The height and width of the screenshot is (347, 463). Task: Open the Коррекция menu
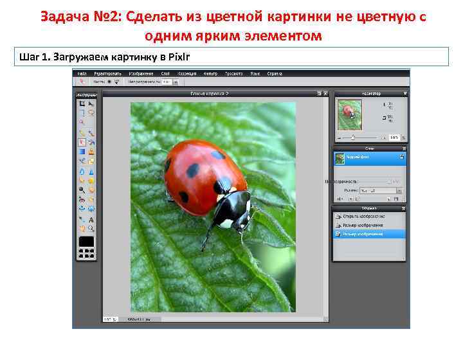[x=187, y=73]
